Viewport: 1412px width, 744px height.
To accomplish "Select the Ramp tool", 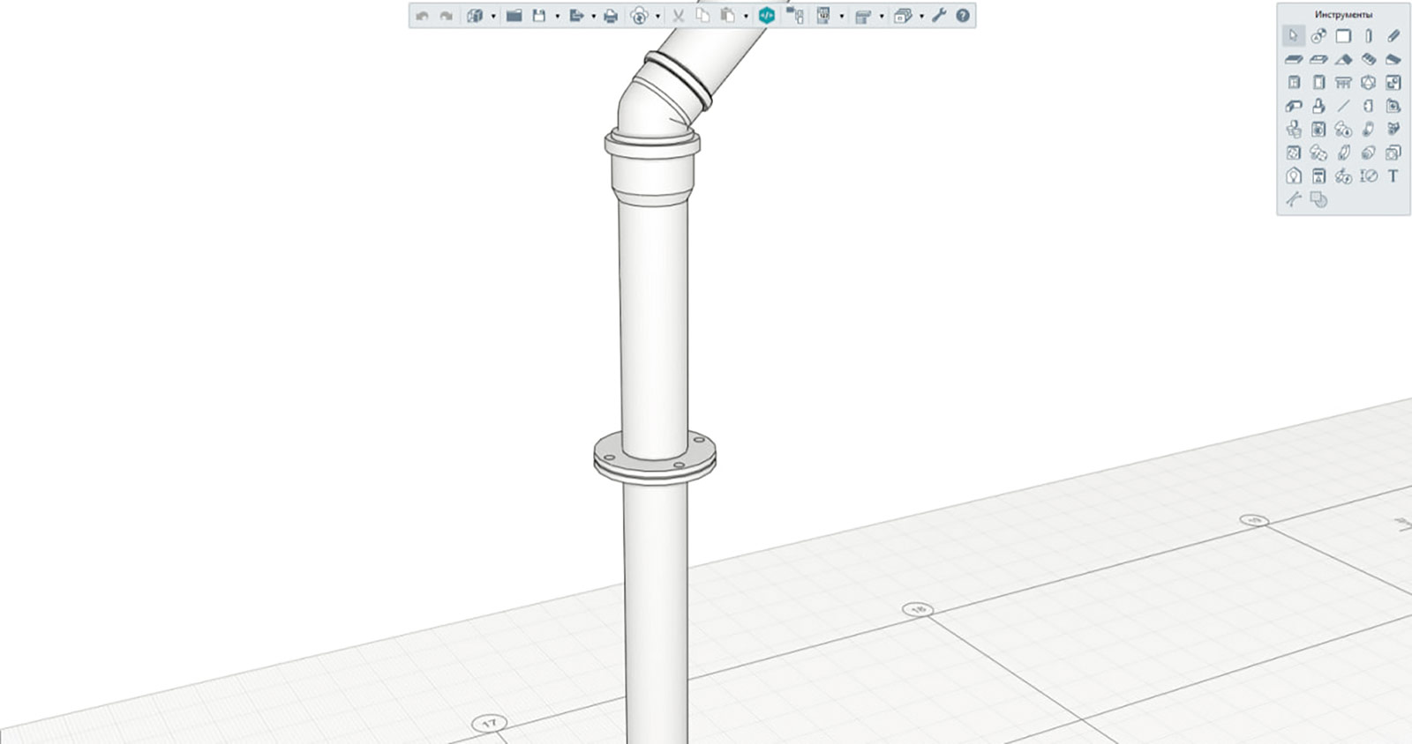I will tap(1393, 60).
